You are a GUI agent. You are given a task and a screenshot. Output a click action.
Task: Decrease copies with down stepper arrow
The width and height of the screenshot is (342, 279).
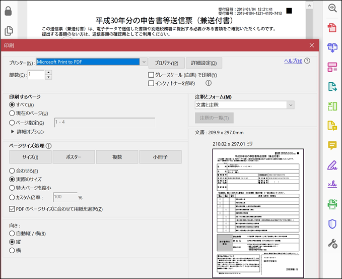click(49, 77)
